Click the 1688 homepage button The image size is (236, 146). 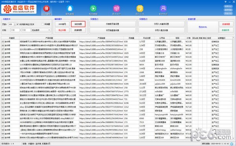[62, 24]
